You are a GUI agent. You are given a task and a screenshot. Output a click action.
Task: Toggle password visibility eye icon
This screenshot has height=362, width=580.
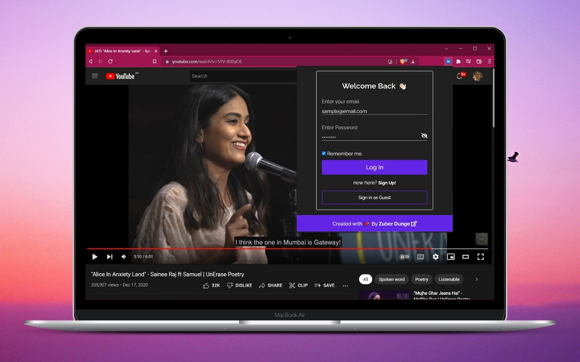424,135
